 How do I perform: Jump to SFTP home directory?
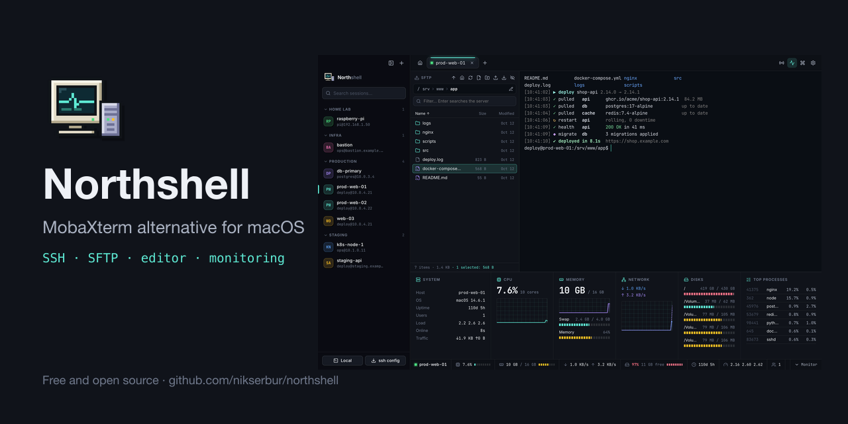pyautogui.click(x=462, y=78)
